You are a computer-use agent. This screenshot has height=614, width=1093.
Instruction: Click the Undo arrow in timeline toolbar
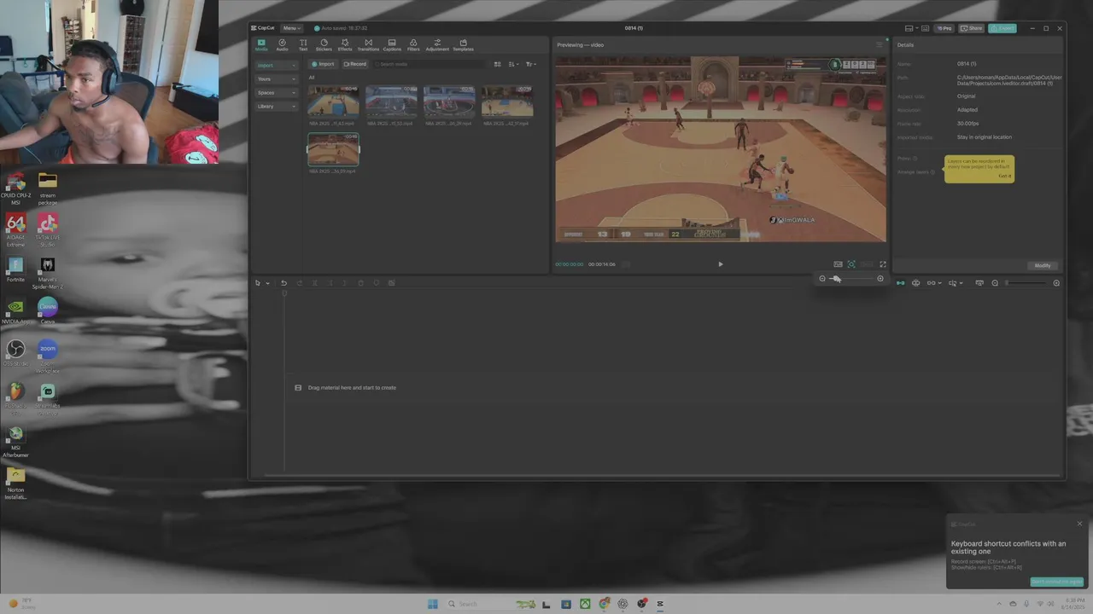click(283, 283)
